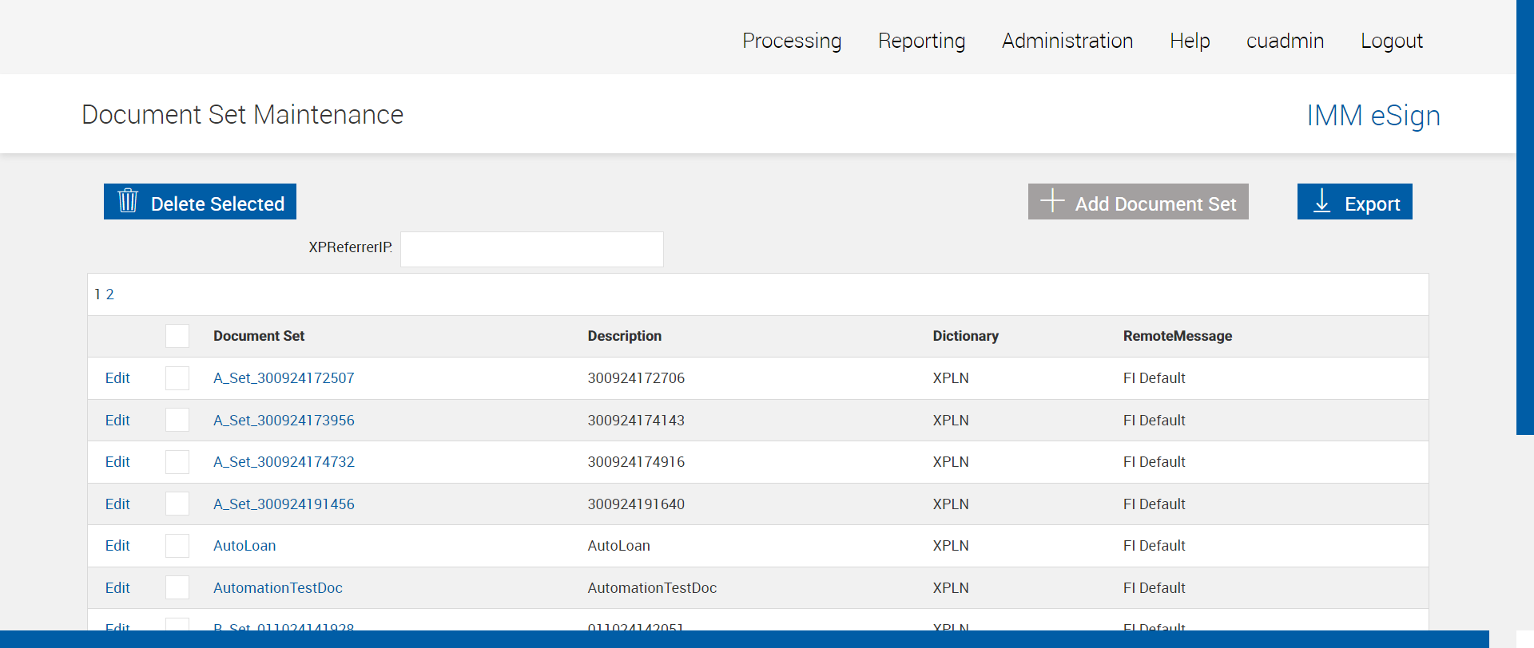
Task: Open the Reporting menu
Action: (921, 41)
